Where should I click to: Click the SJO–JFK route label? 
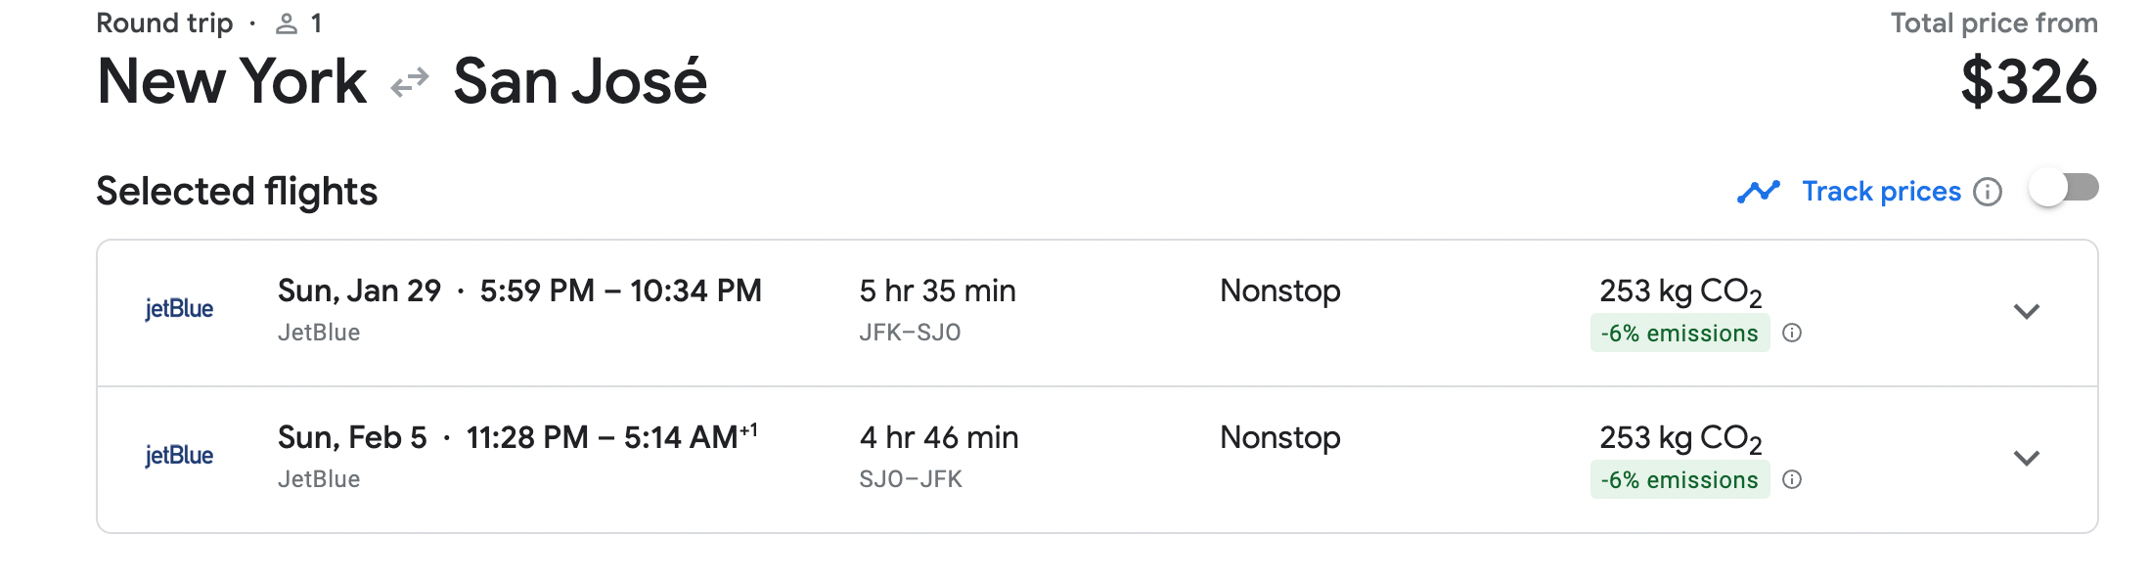click(910, 480)
